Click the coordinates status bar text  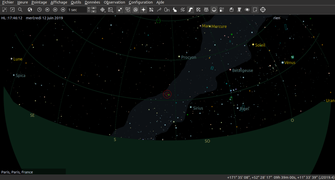(x=281, y=177)
